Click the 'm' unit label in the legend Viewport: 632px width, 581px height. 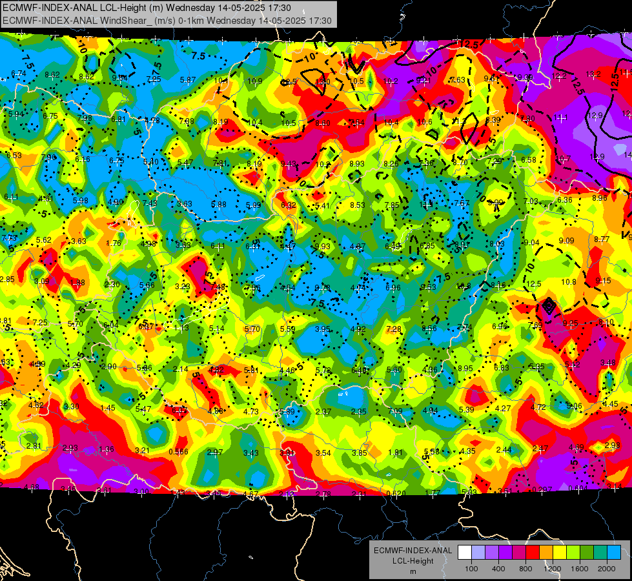point(413,571)
